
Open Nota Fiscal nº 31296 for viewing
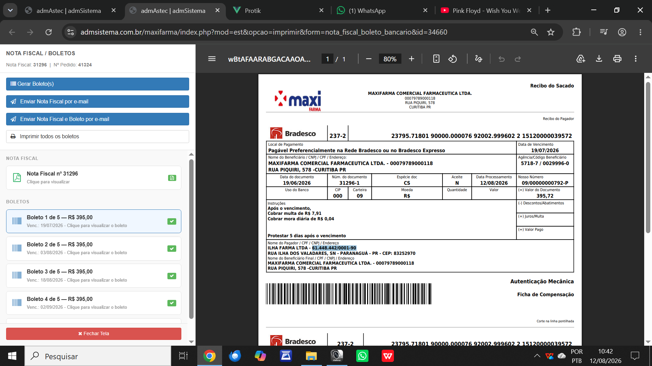coord(94,178)
